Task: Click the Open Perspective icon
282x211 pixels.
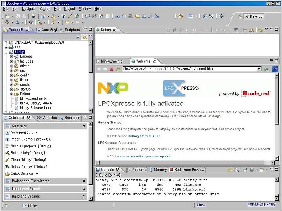Action: [x=240, y=16]
